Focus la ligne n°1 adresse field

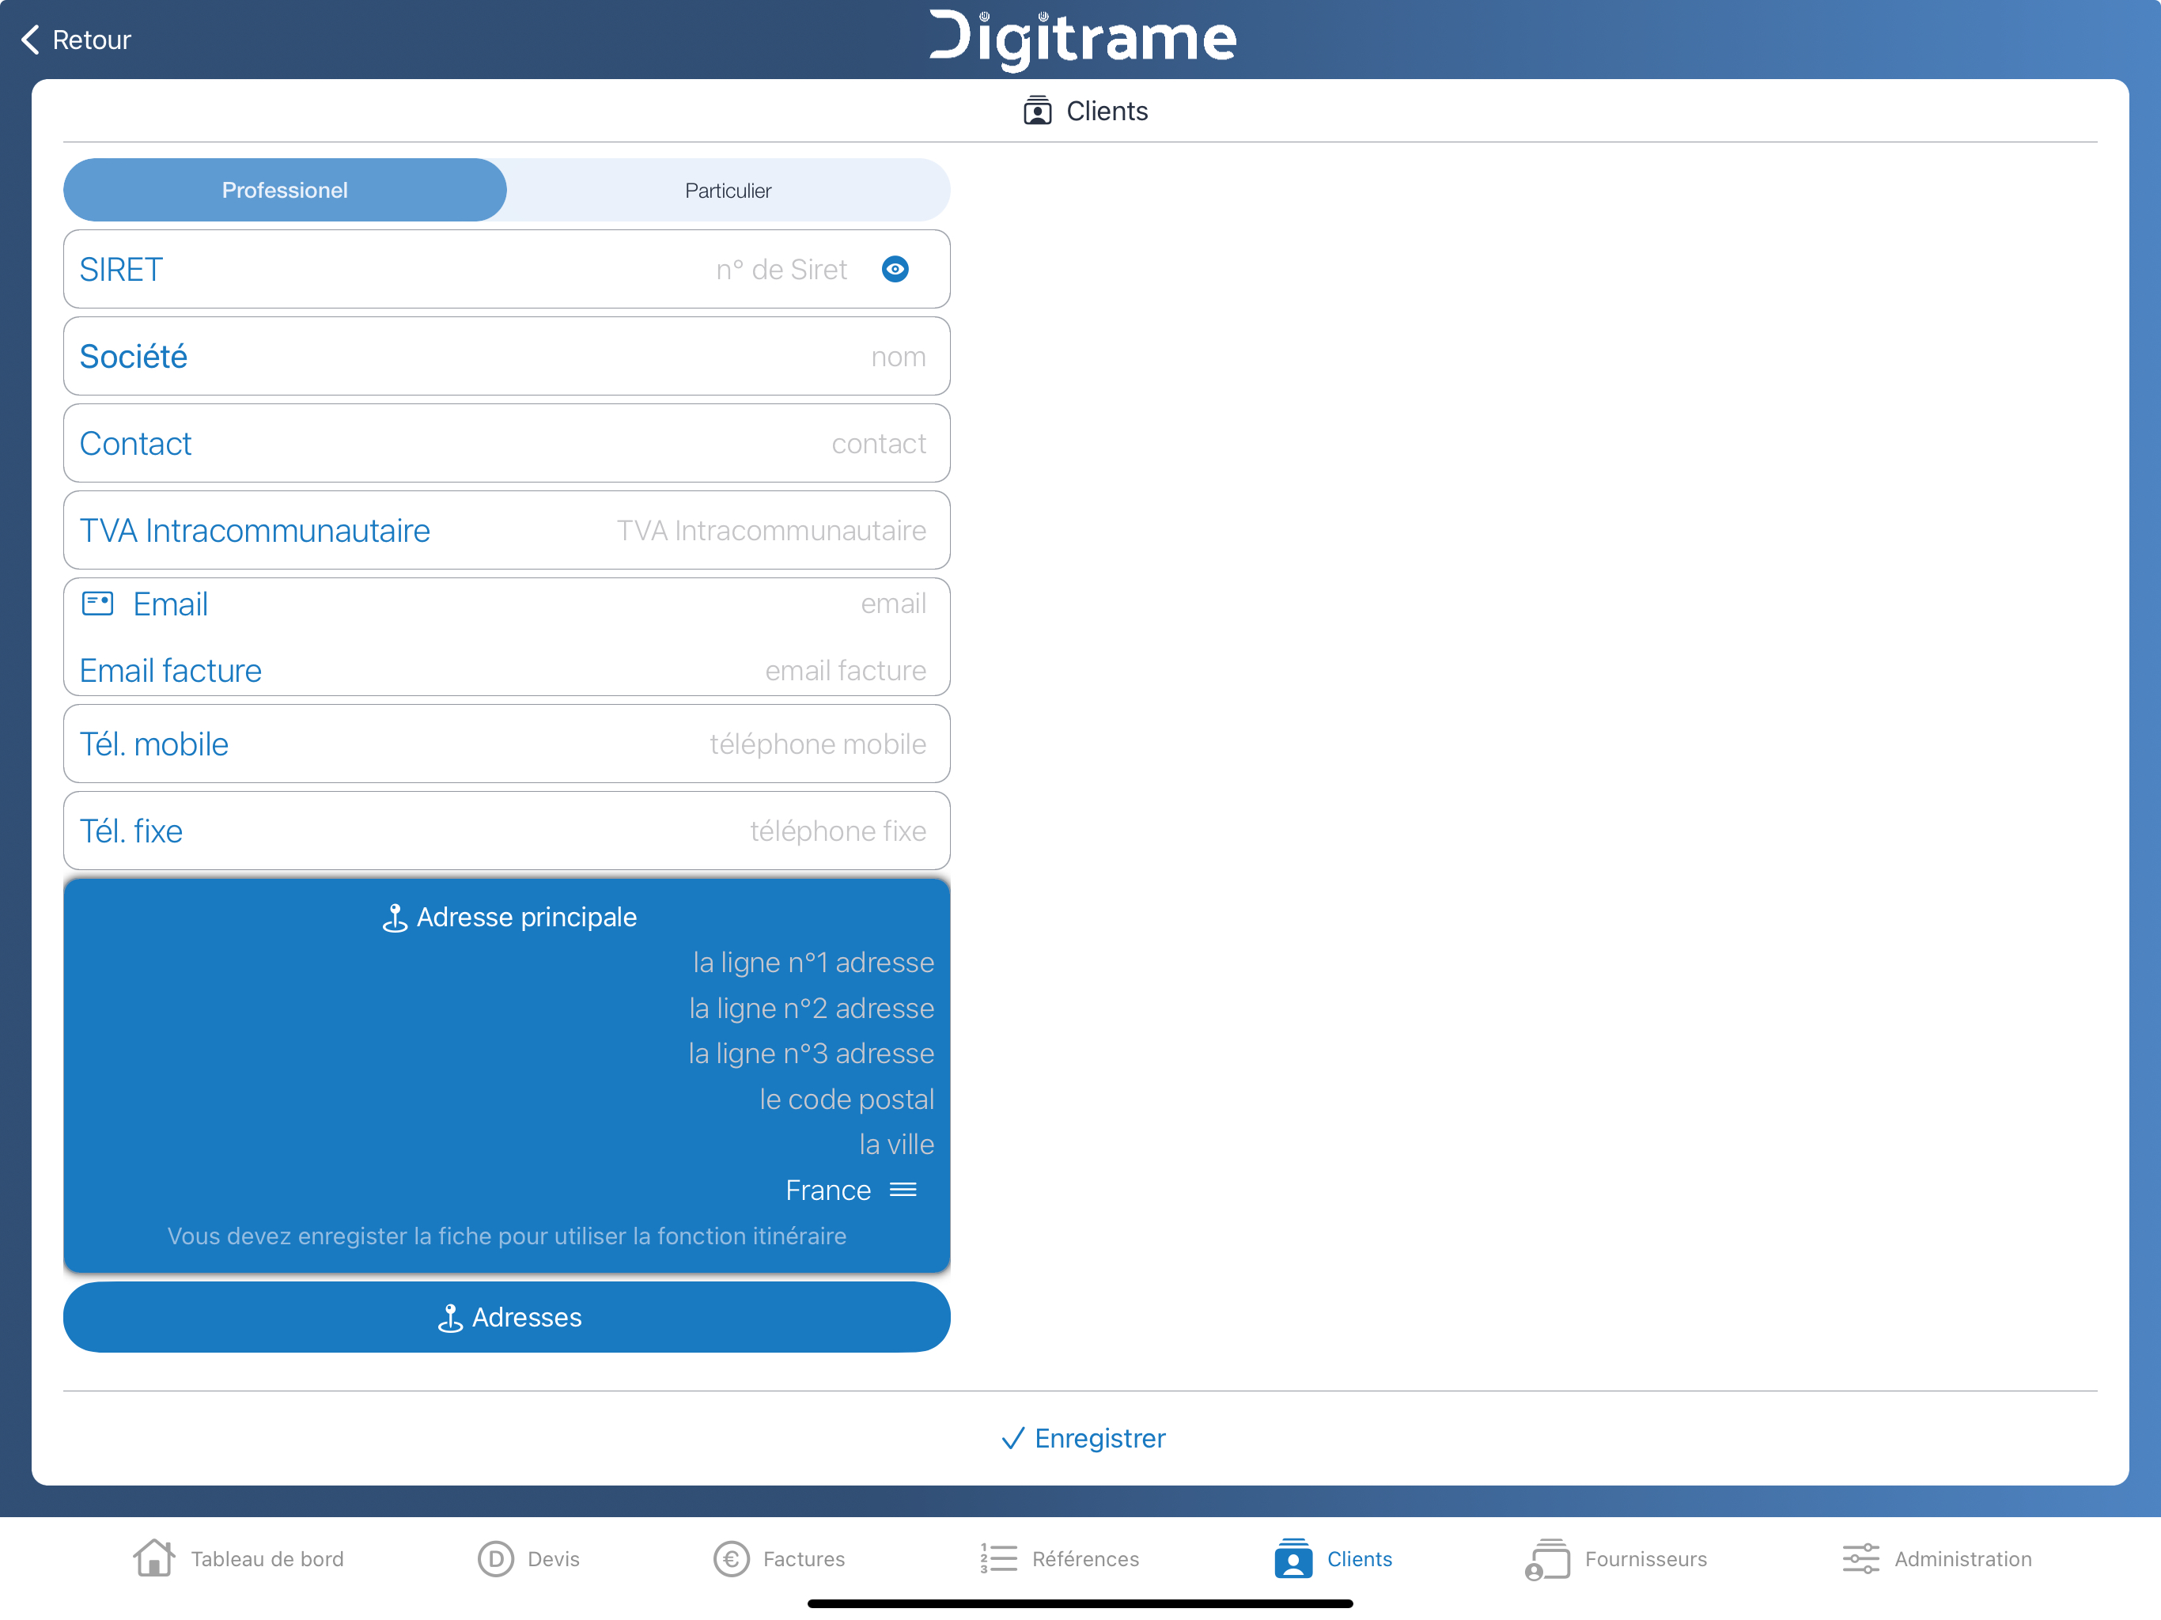pyautogui.click(x=813, y=963)
